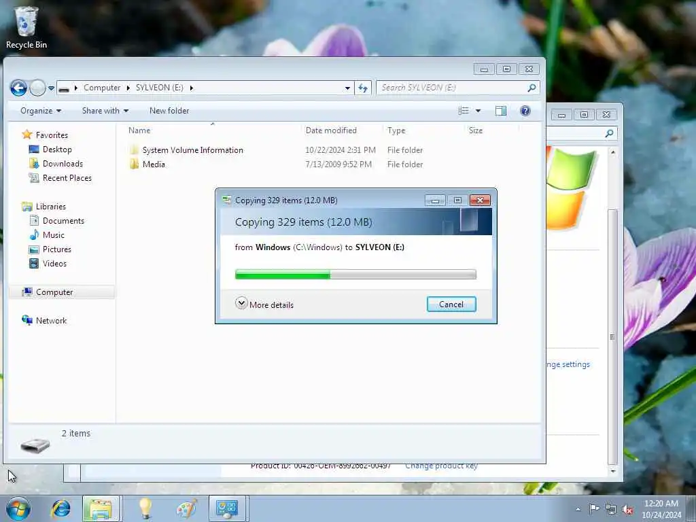Open the Share with menu
Viewport: 696px width, 522px height.
(x=105, y=111)
